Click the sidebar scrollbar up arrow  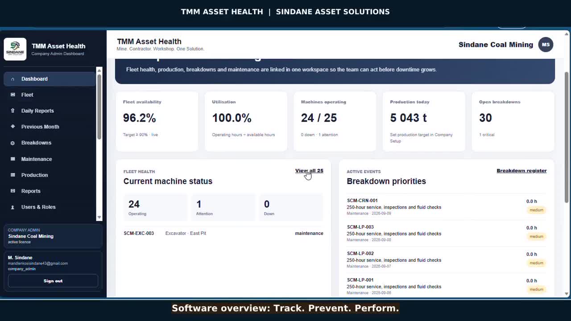click(99, 70)
